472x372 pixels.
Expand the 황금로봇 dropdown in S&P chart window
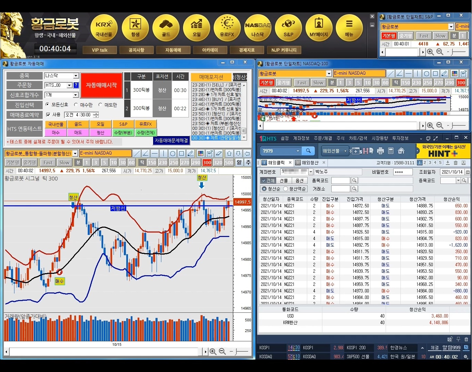point(451,27)
